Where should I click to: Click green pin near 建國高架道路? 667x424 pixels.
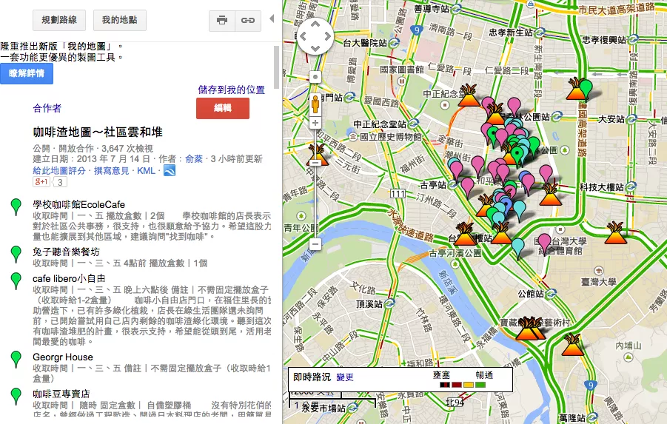click(586, 90)
